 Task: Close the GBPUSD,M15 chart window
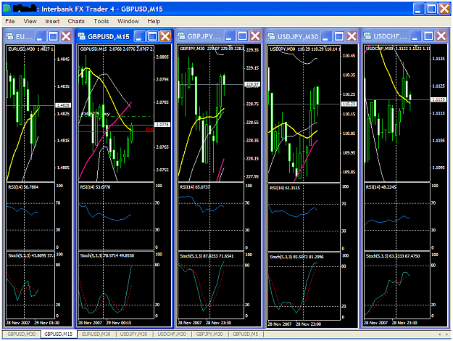165,36
